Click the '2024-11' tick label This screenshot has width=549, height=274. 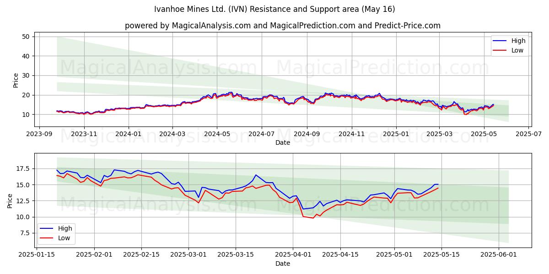coord(352,134)
